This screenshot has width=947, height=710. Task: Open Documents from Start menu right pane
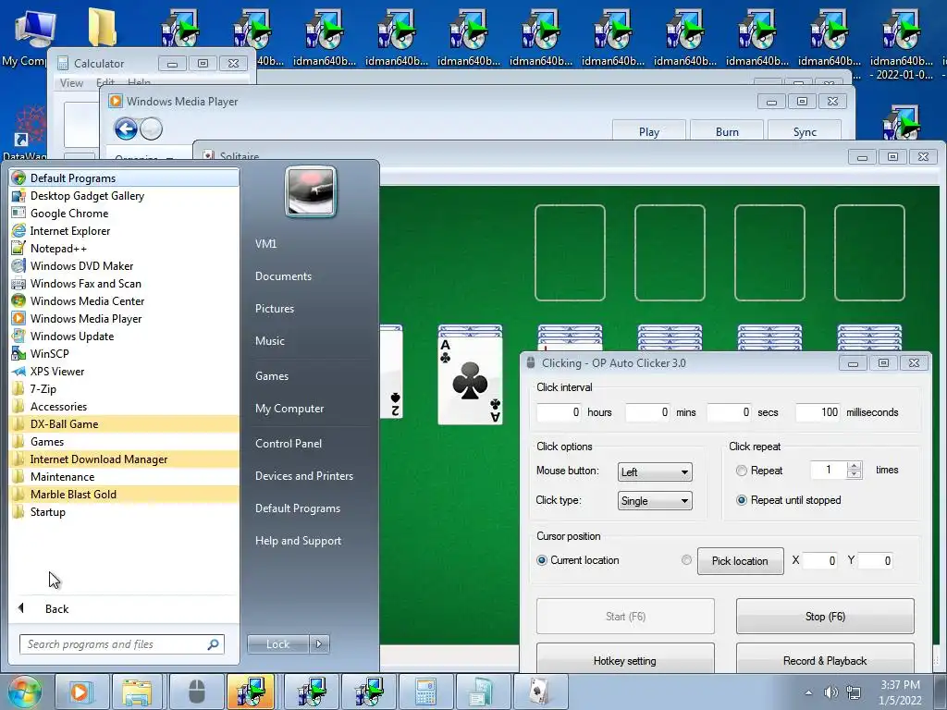(x=283, y=275)
